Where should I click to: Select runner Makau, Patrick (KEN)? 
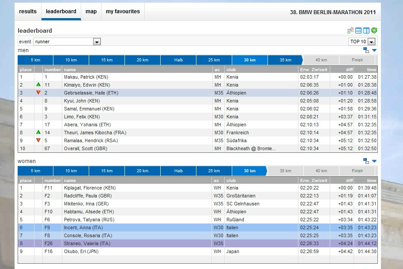198,77
